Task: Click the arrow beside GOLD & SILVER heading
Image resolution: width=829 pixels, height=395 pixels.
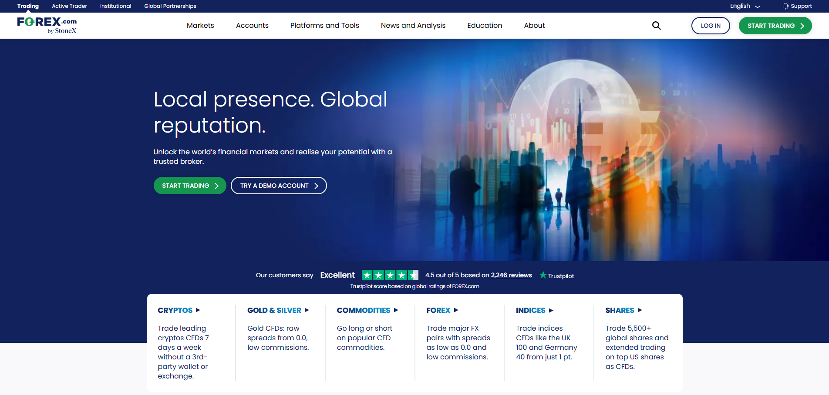Action: point(307,310)
